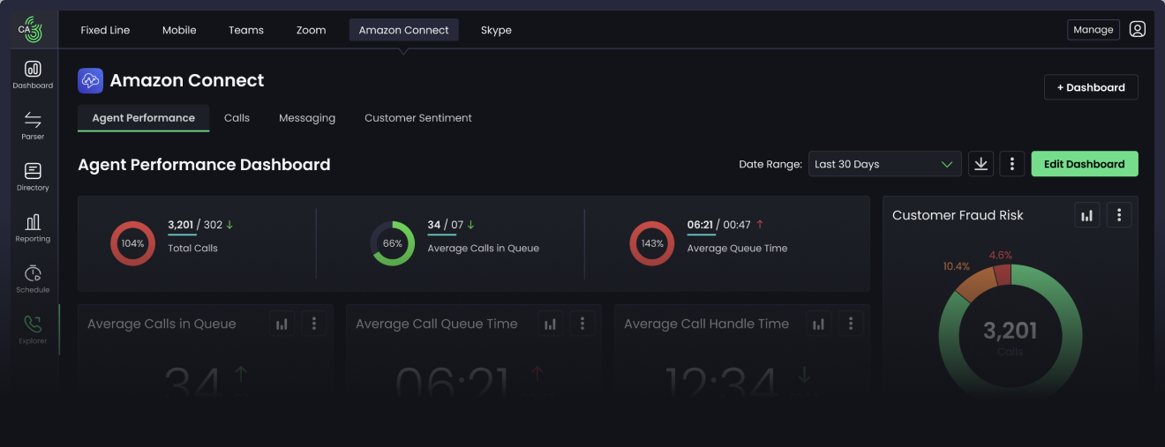Click the 104% Total Calls ring gauge
The image size is (1165, 447).
[x=132, y=243]
